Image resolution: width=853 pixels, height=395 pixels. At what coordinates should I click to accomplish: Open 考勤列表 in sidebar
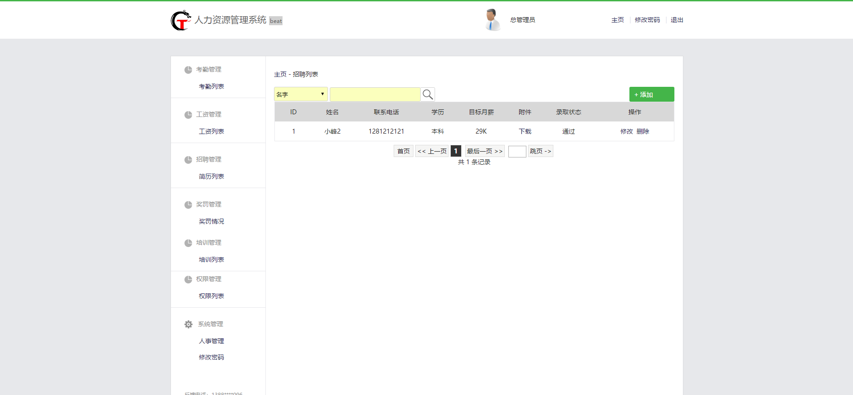211,86
